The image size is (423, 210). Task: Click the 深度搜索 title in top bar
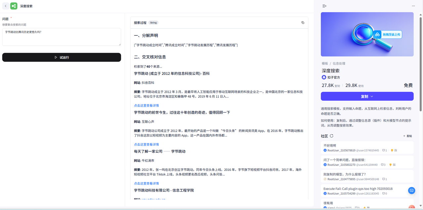click(x=26, y=6)
